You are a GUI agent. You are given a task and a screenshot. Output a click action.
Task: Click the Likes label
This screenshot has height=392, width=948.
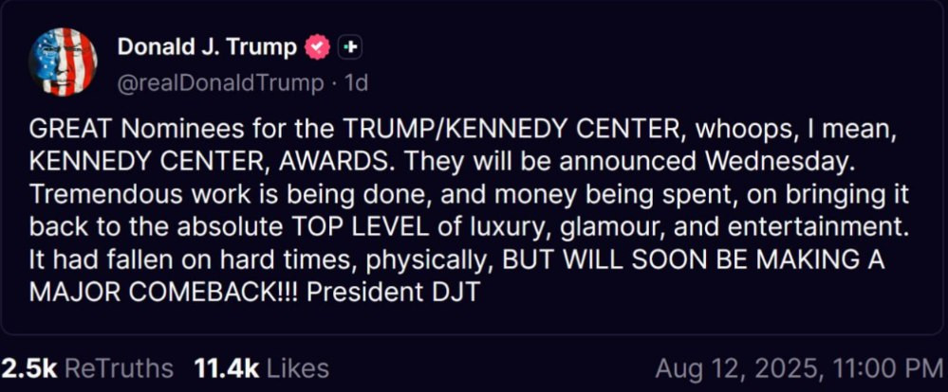[298, 368]
